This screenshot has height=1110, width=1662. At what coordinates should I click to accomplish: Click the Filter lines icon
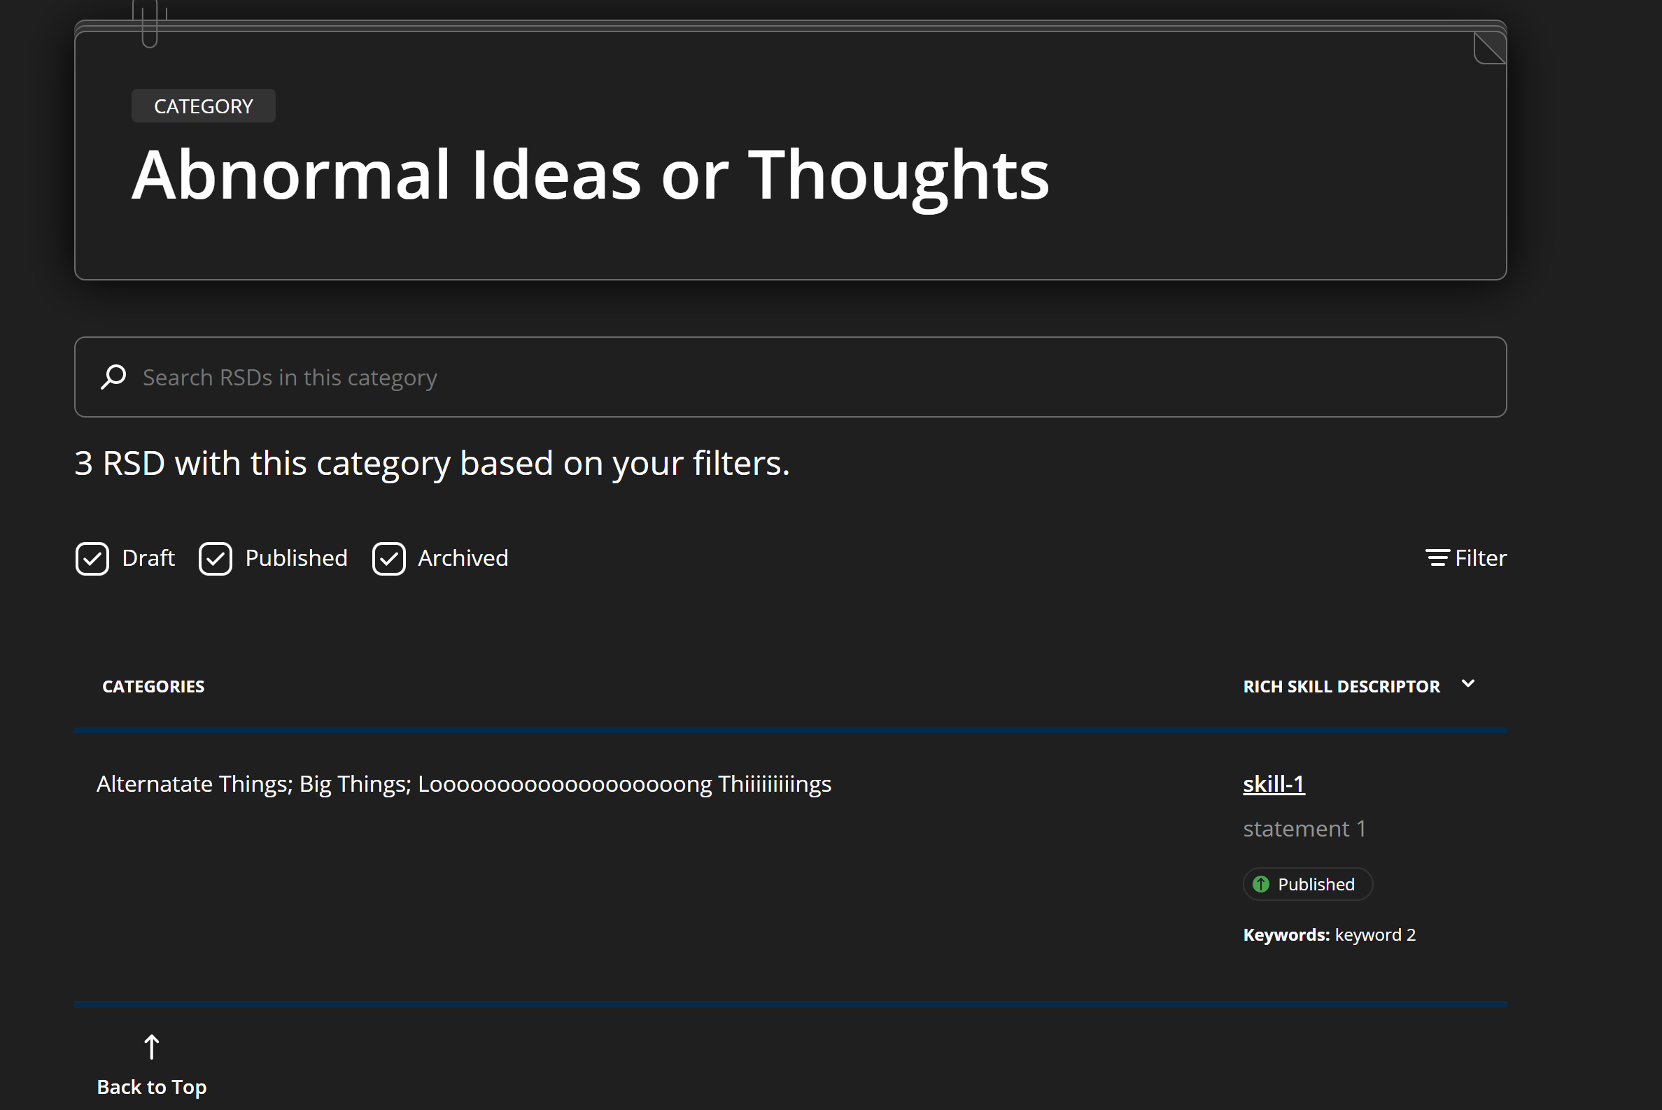pyautogui.click(x=1437, y=558)
